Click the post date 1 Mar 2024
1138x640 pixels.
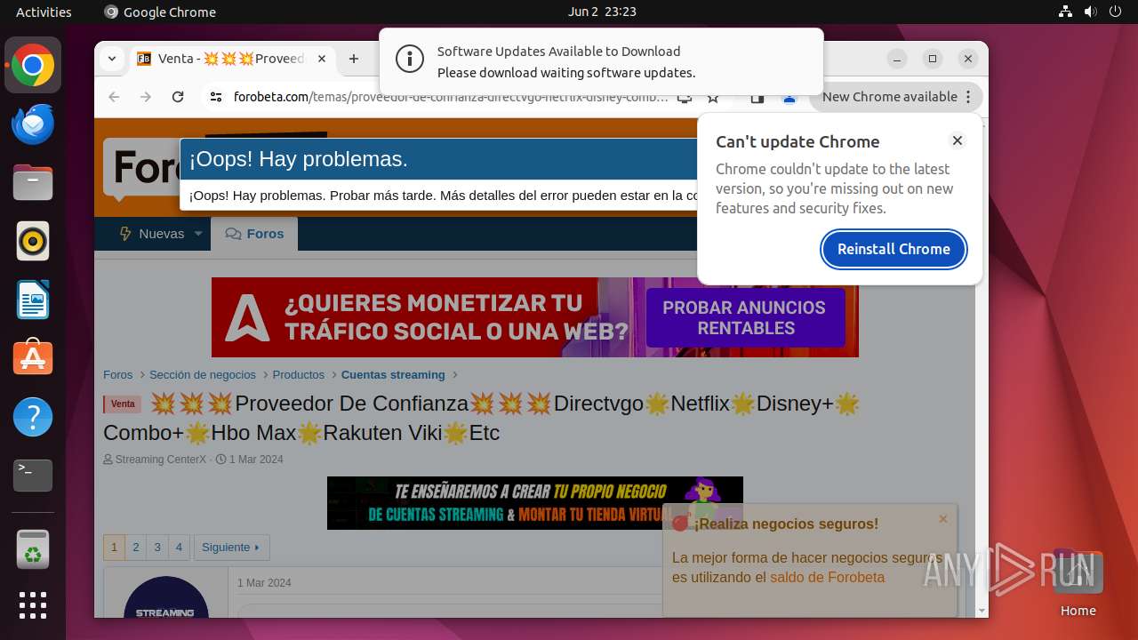click(x=264, y=583)
